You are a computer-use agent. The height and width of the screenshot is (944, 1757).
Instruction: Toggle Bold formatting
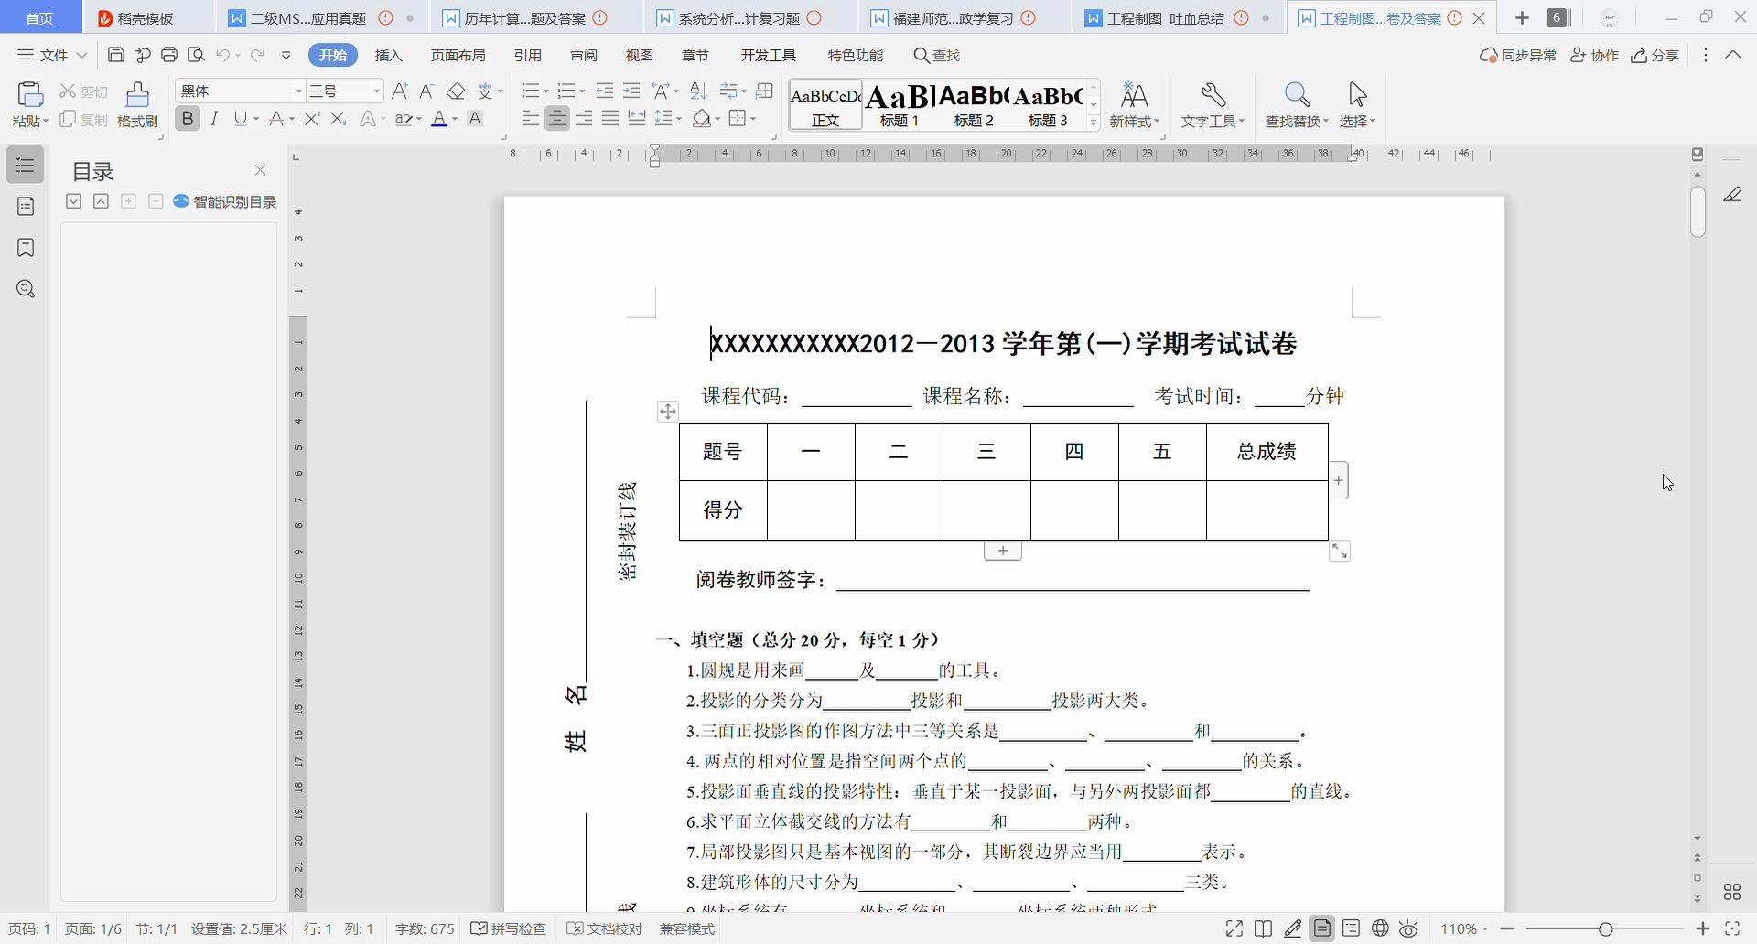pos(188,119)
